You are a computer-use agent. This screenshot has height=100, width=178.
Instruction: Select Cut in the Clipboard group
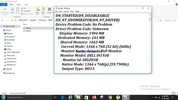(x=23, y=8)
